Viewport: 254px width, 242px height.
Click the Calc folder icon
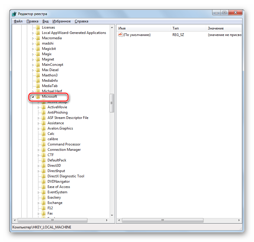point(44,134)
